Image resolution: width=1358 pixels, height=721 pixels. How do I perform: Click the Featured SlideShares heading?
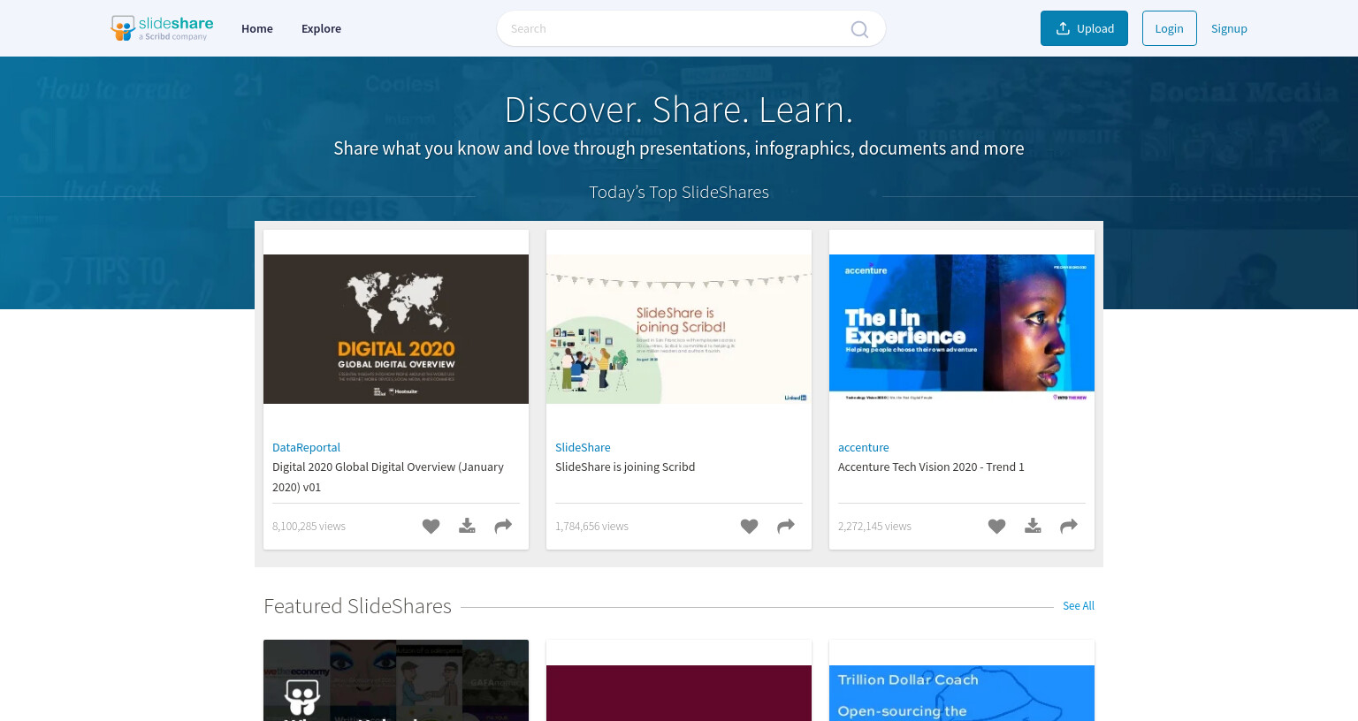point(357,606)
